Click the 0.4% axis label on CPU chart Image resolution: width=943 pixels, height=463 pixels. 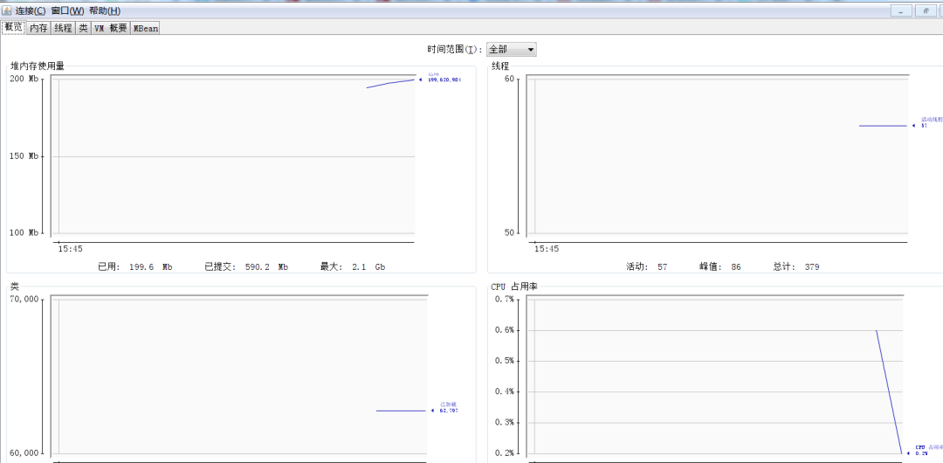click(505, 391)
